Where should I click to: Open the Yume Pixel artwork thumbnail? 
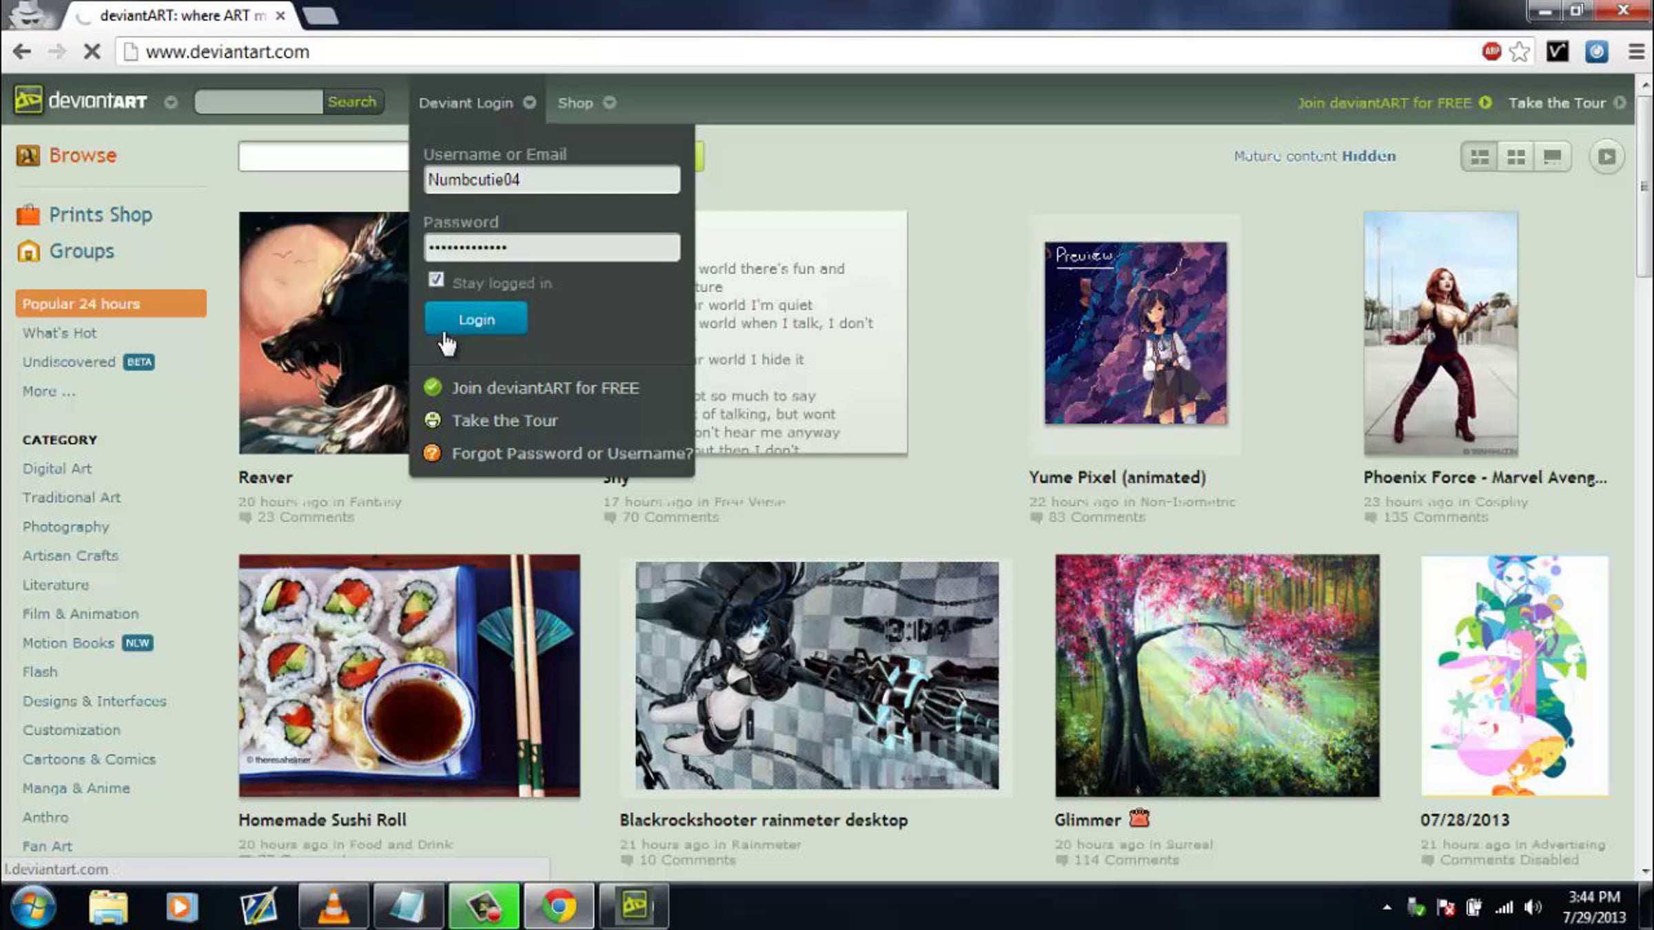coord(1136,333)
